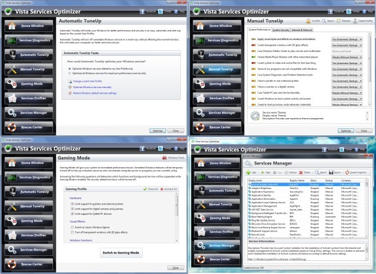
Task: Click Search magnifier in Services Manager toolbar
Action: (x=317, y=172)
